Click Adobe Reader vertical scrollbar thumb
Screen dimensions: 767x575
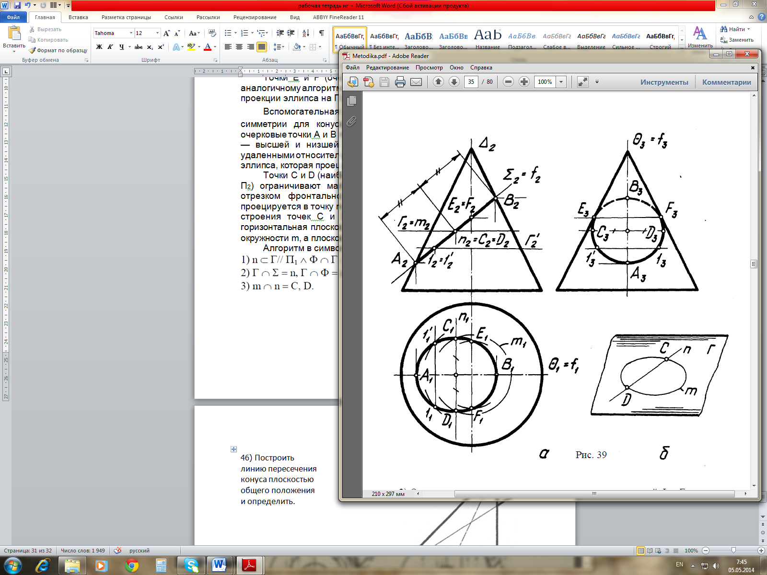[x=754, y=264]
